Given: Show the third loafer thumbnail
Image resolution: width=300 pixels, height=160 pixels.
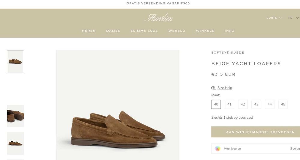Looking at the screenshot, I should pos(16,143).
